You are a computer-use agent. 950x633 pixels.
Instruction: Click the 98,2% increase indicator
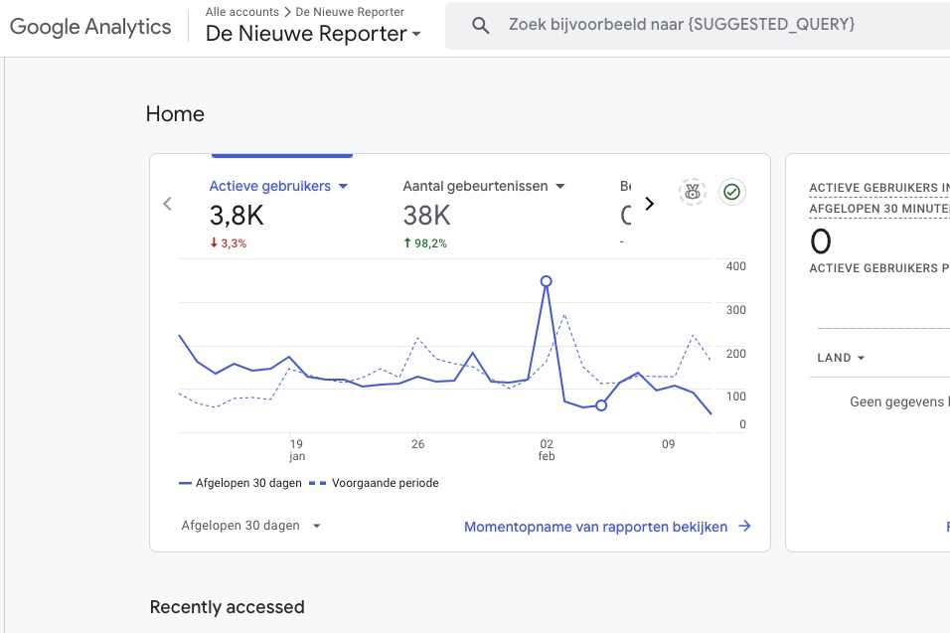[425, 242]
